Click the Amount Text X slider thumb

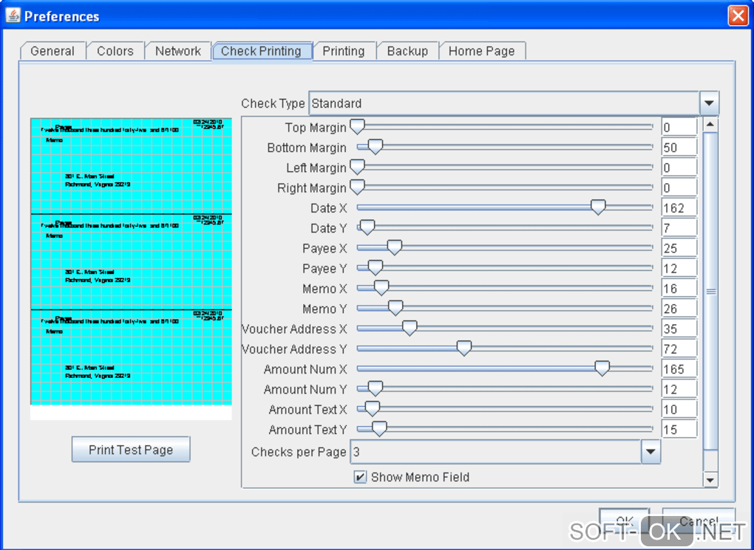pyautogui.click(x=372, y=409)
